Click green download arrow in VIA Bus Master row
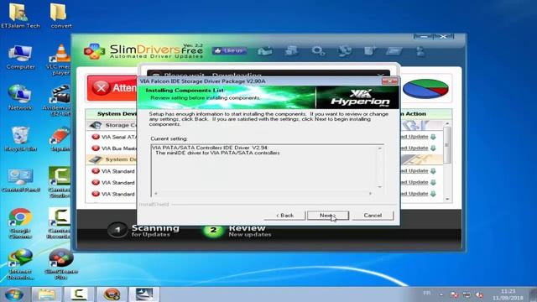 click(433, 148)
